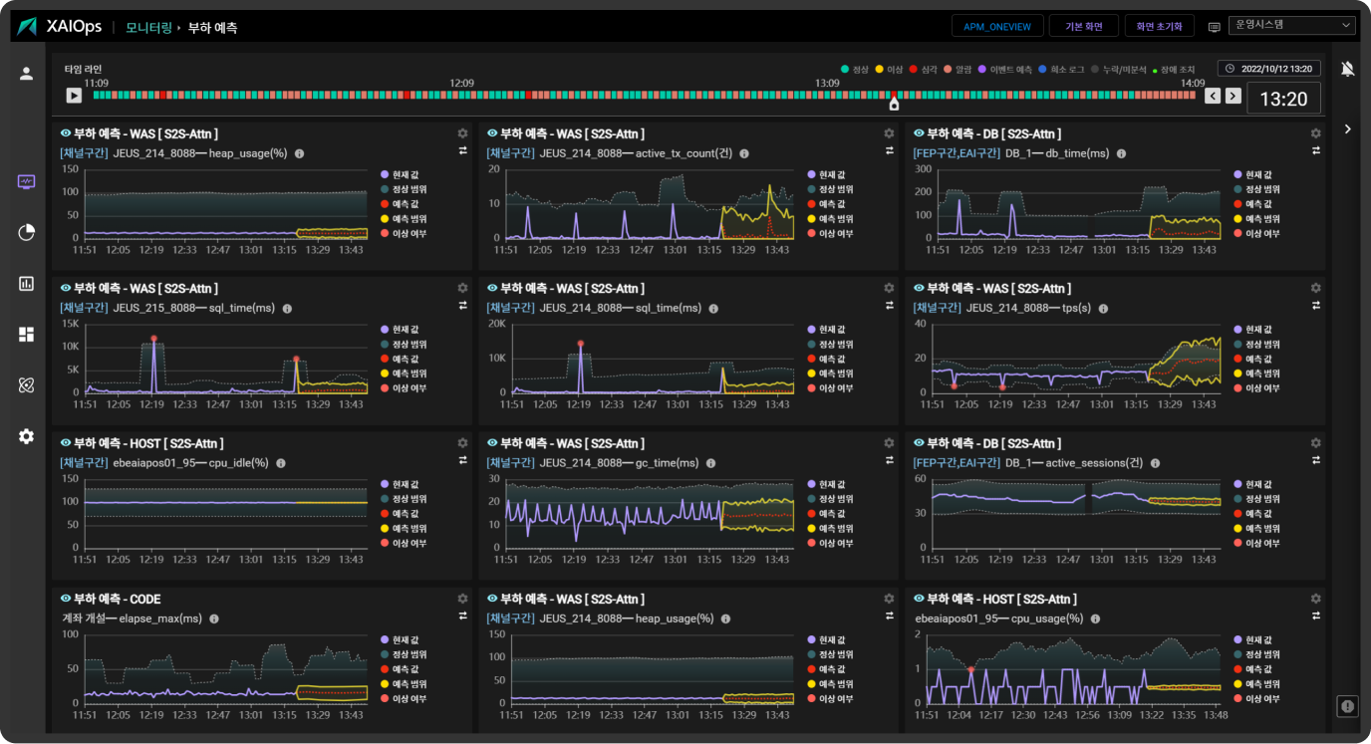
Task: Click 이상 여부 legend in cpu_usage(%) panel
Action: [x=1257, y=699]
